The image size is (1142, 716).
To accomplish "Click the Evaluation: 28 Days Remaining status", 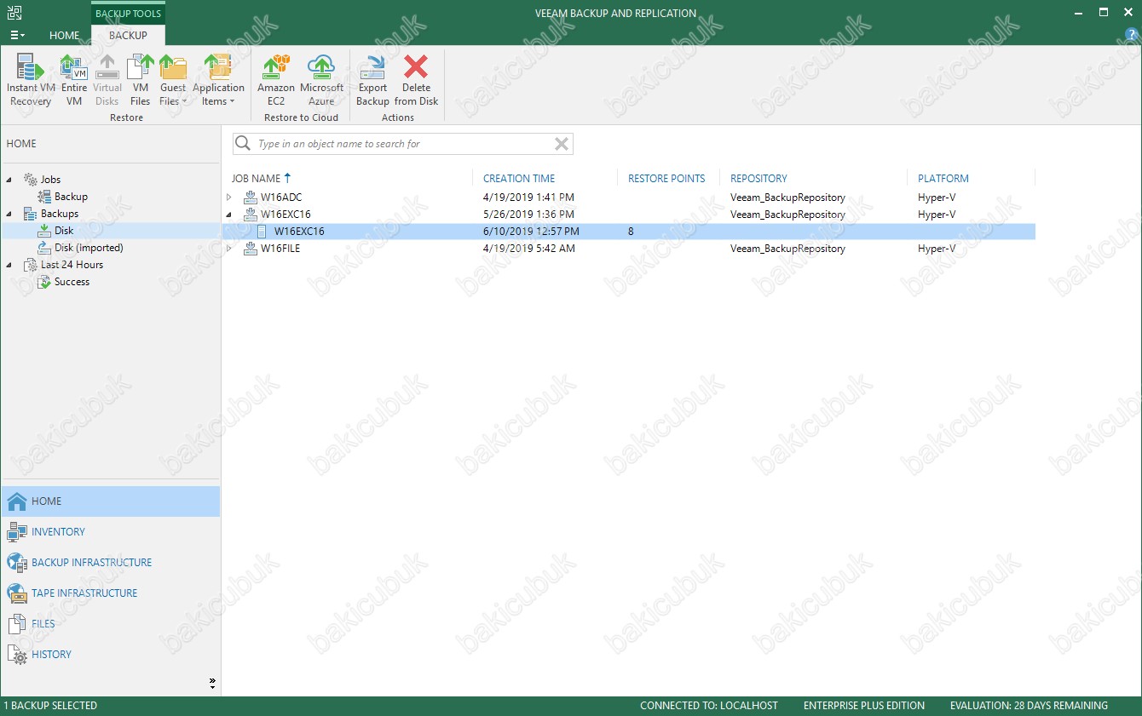I will (1029, 706).
